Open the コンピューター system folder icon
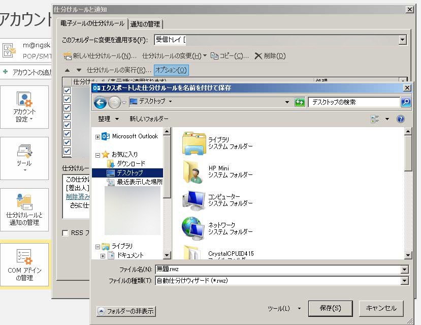The width and height of the screenshot is (421, 325). (192, 200)
